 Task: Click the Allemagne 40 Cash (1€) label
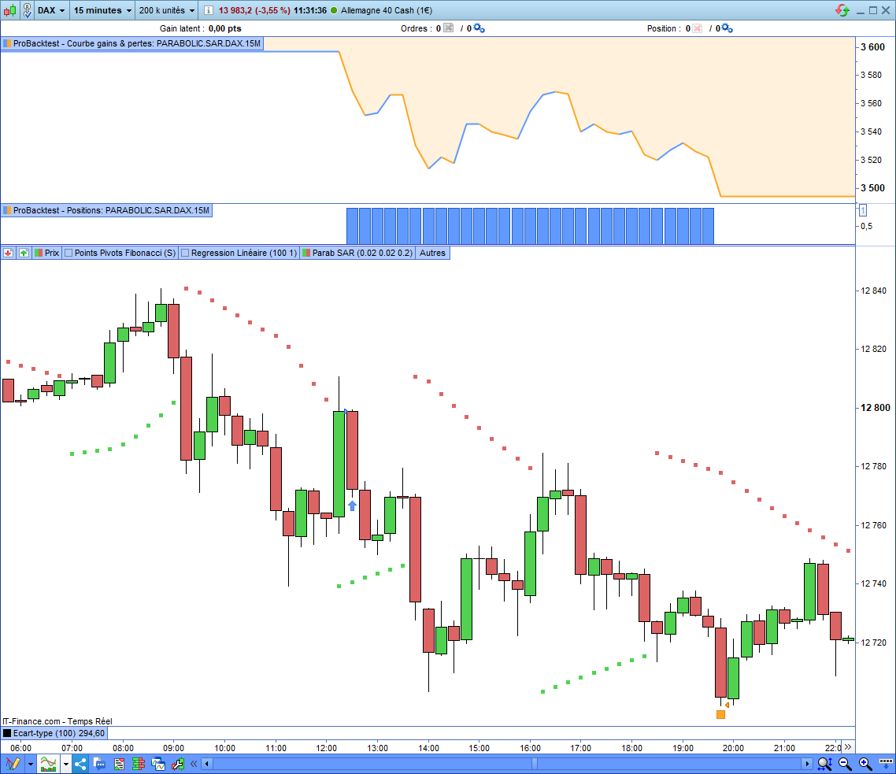[387, 10]
